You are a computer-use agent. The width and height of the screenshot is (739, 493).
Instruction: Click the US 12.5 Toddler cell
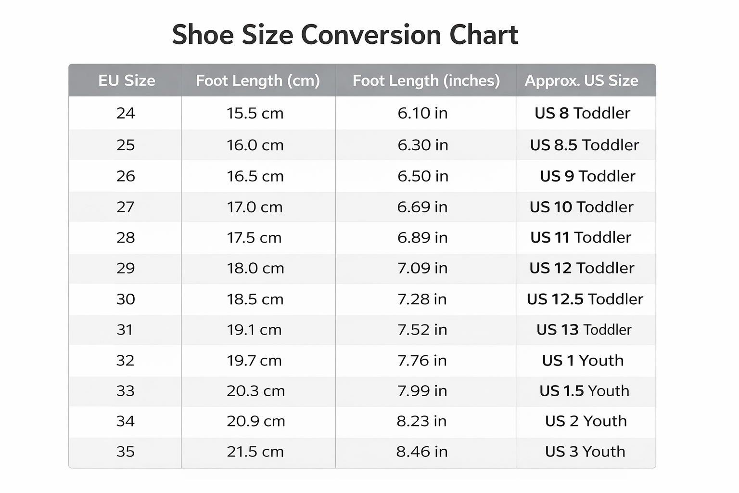click(x=585, y=299)
